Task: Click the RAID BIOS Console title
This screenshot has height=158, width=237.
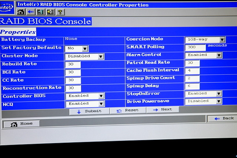Action: click(x=46, y=21)
